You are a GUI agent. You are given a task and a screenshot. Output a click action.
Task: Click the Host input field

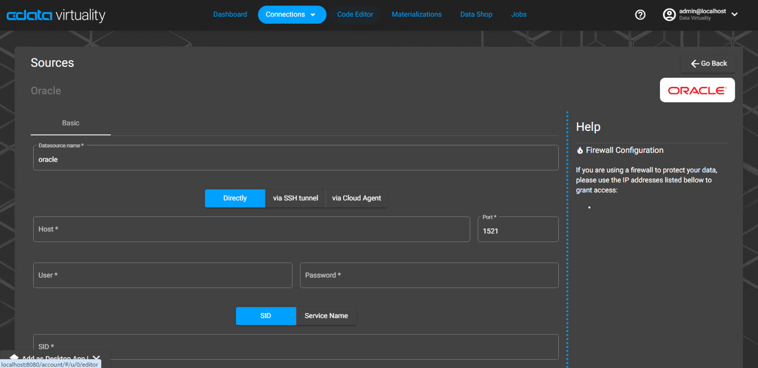251,229
